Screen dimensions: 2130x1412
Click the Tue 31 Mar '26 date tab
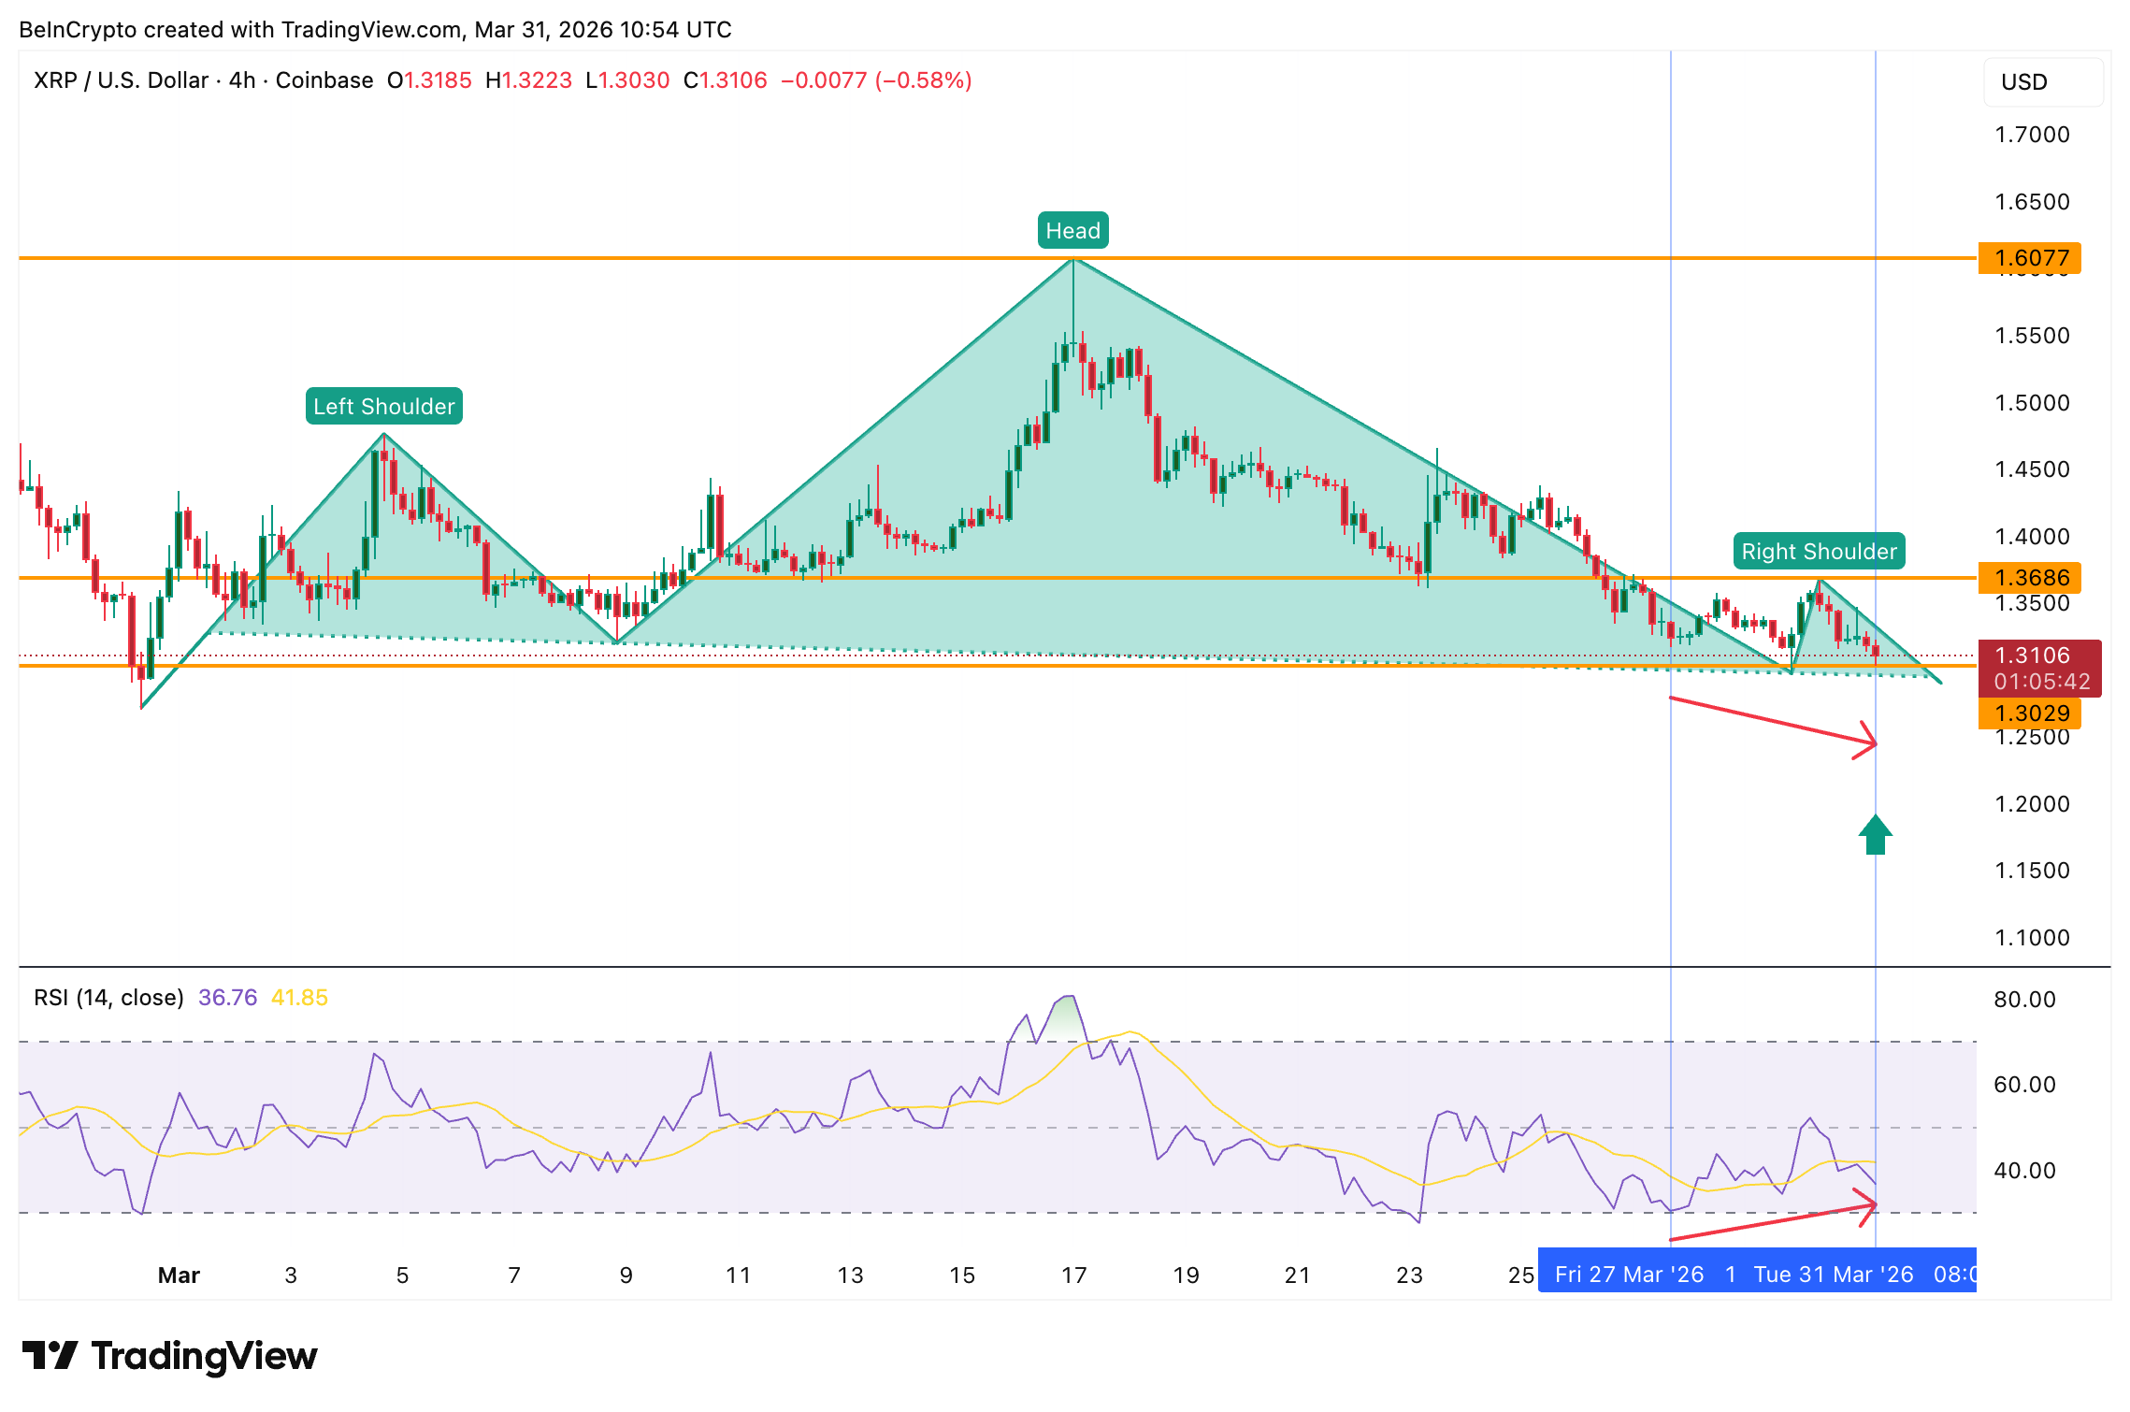[x=1837, y=1274]
